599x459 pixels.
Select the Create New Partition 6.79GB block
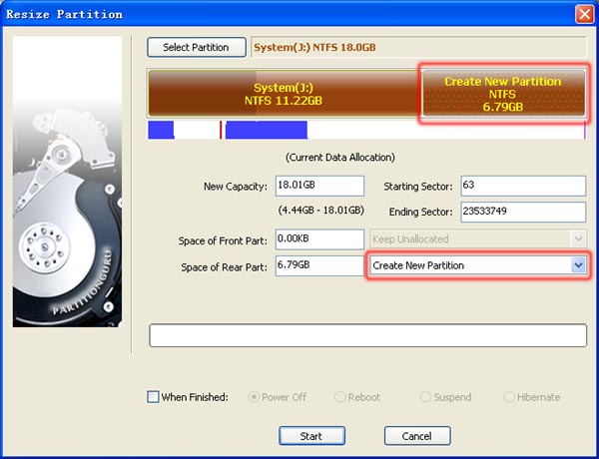pyautogui.click(x=503, y=93)
